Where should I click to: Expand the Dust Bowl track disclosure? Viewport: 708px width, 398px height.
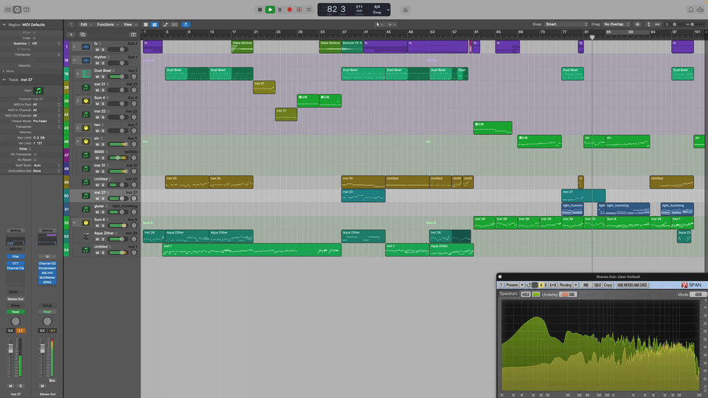77,74
